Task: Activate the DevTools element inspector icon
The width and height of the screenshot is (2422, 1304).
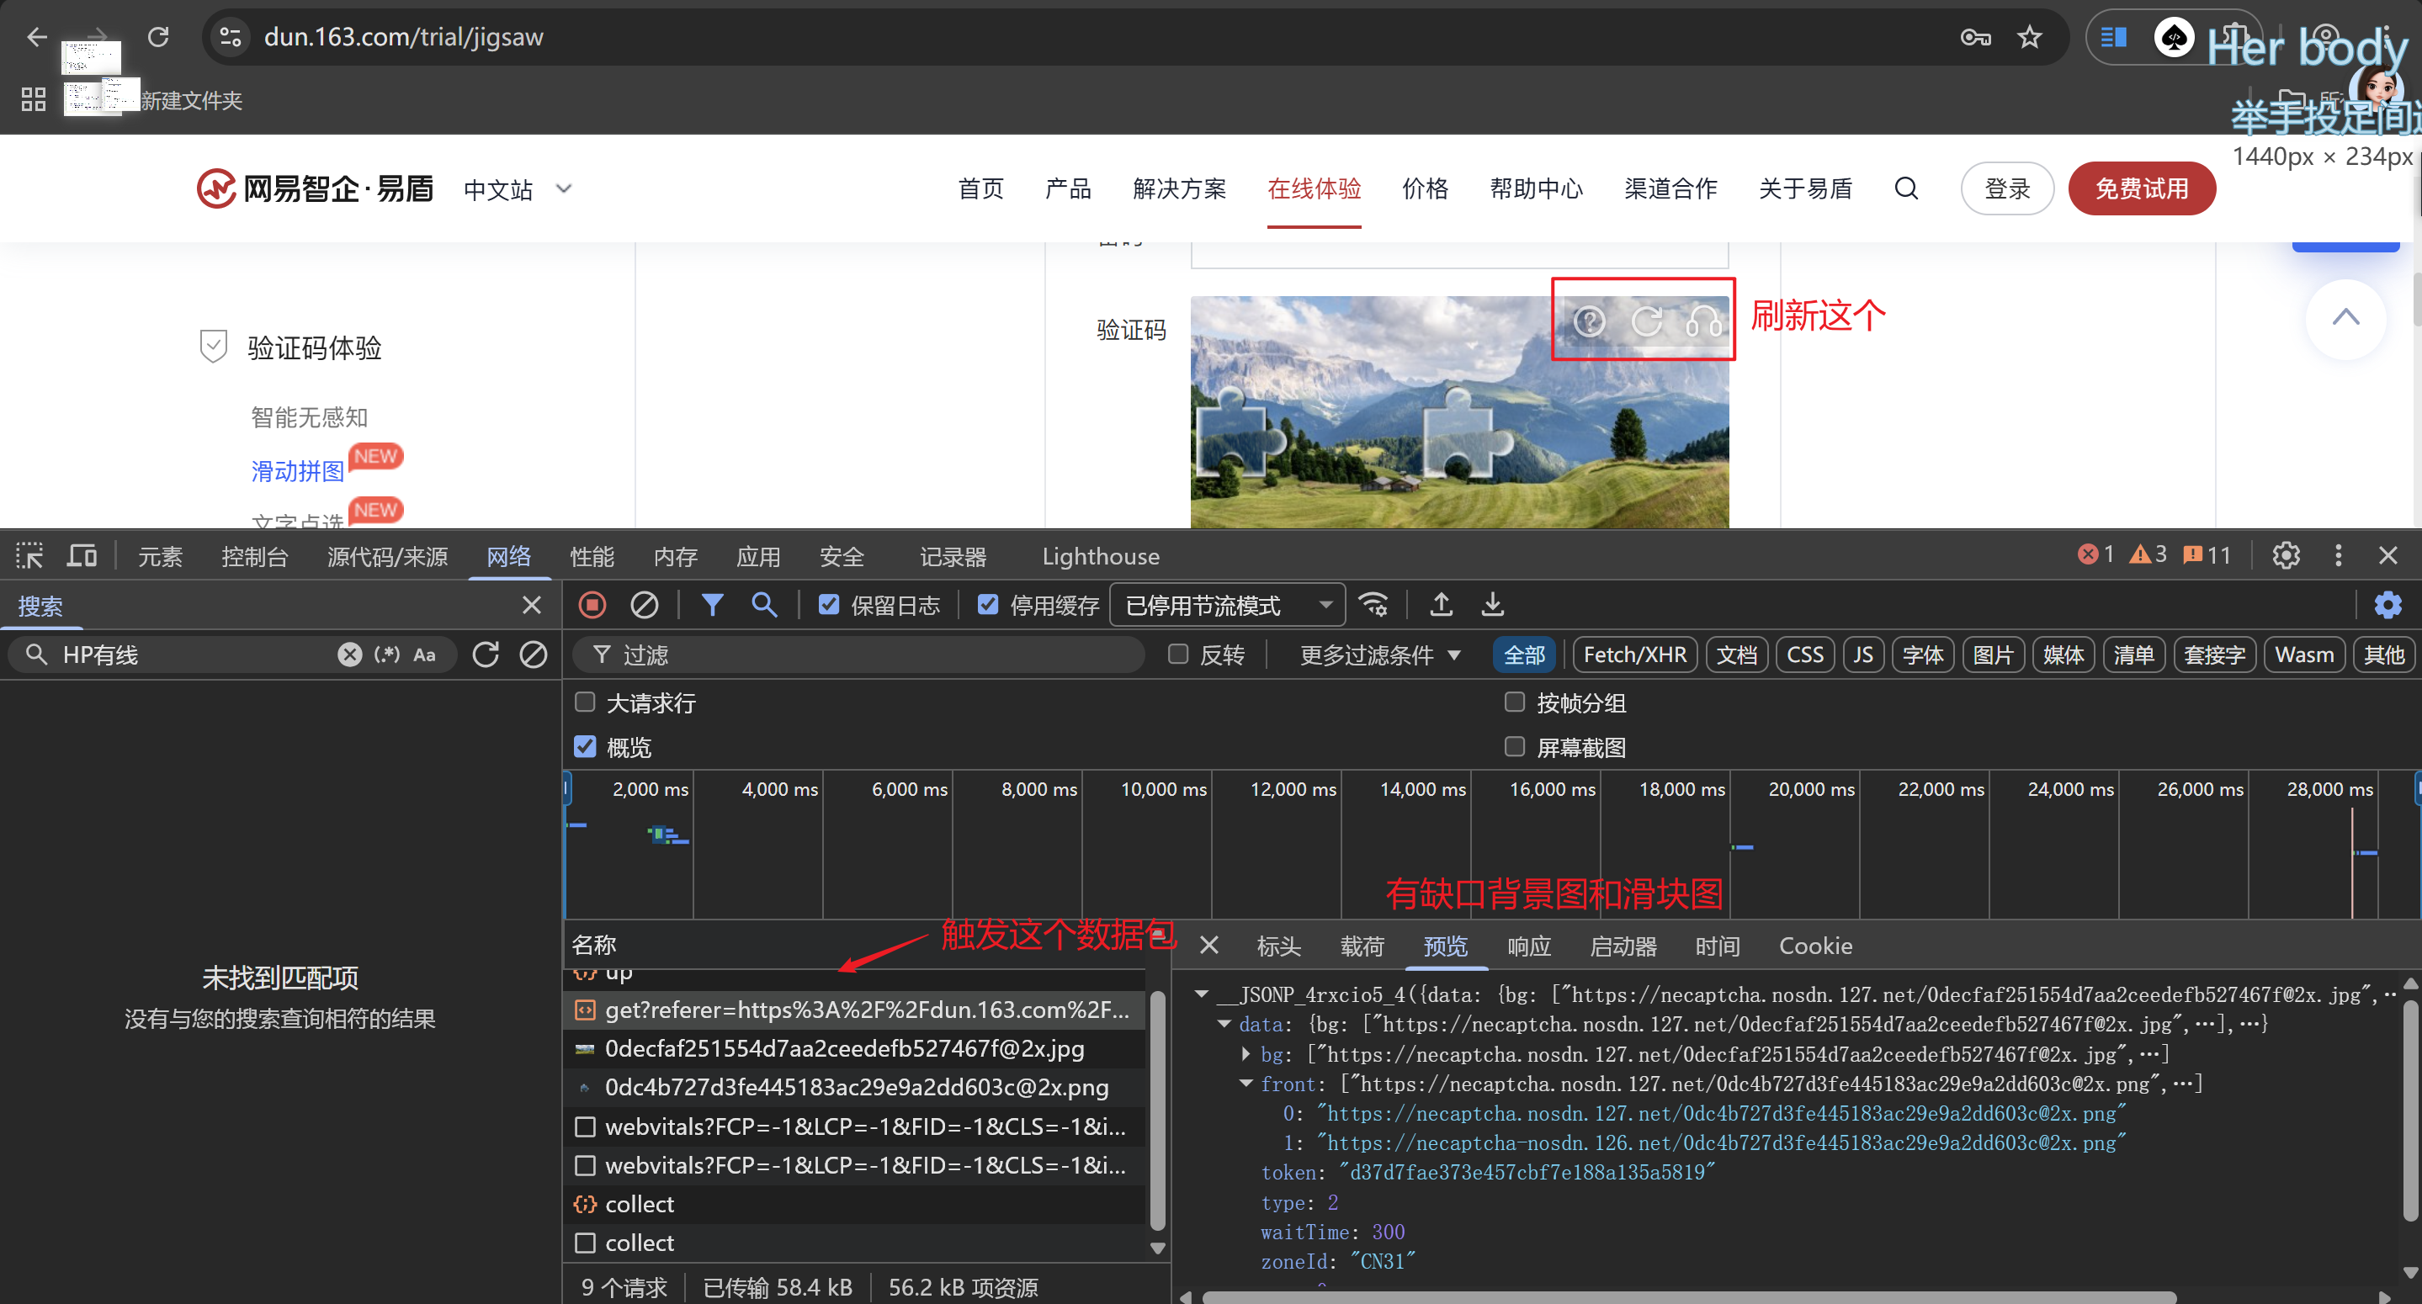Action: 29,555
